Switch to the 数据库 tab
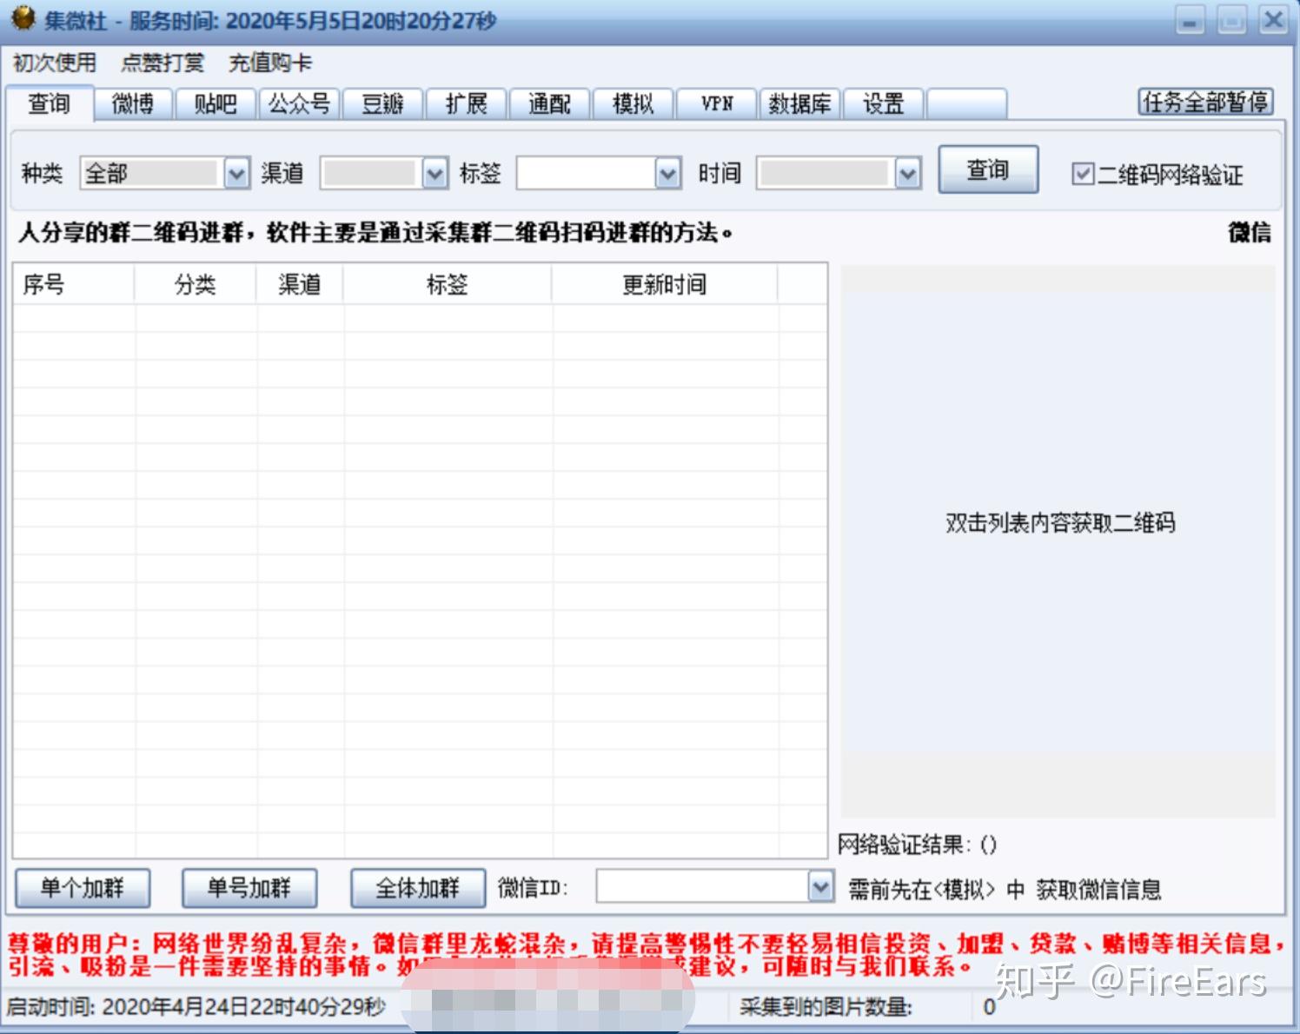This screenshot has width=1300, height=1034. (799, 104)
